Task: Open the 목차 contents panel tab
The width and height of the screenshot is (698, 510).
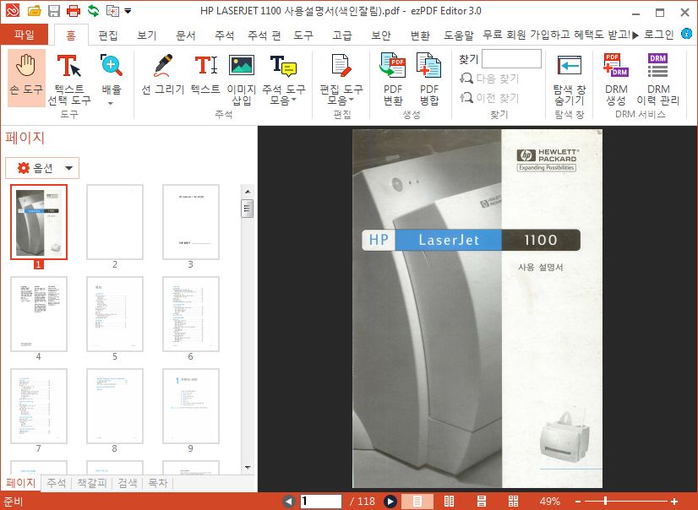Action: pyautogui.click(x=157, y=482)
